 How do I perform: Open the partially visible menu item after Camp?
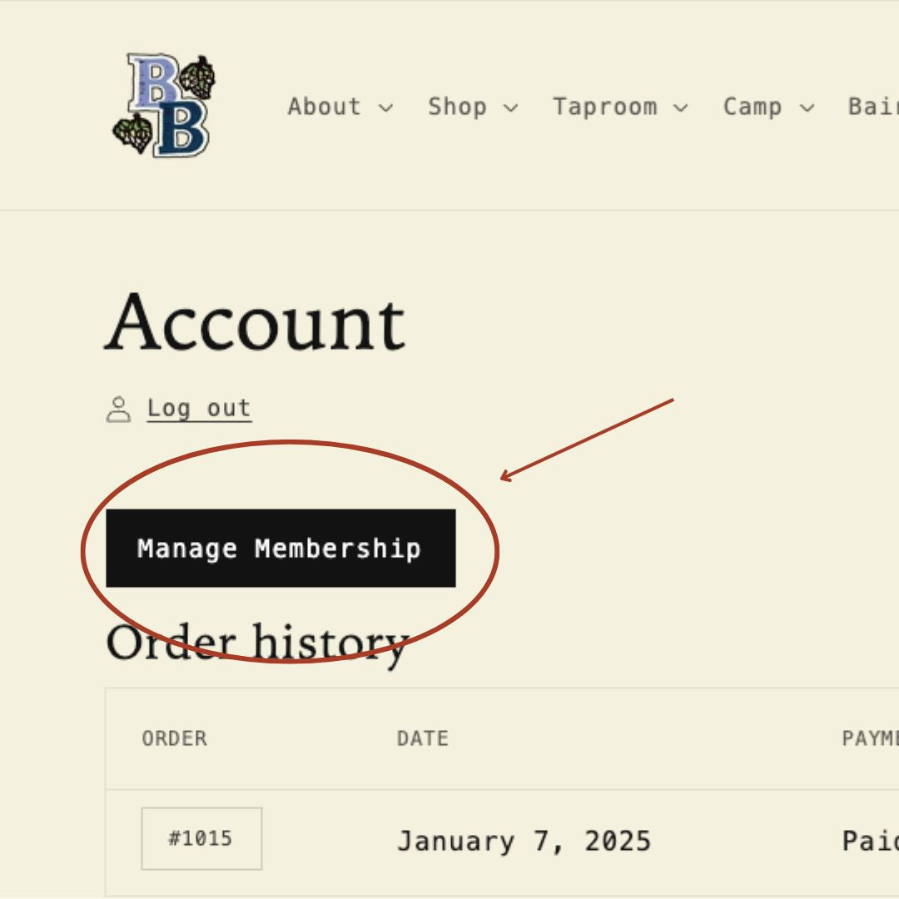pyautogui.click(x=874, y=107)
